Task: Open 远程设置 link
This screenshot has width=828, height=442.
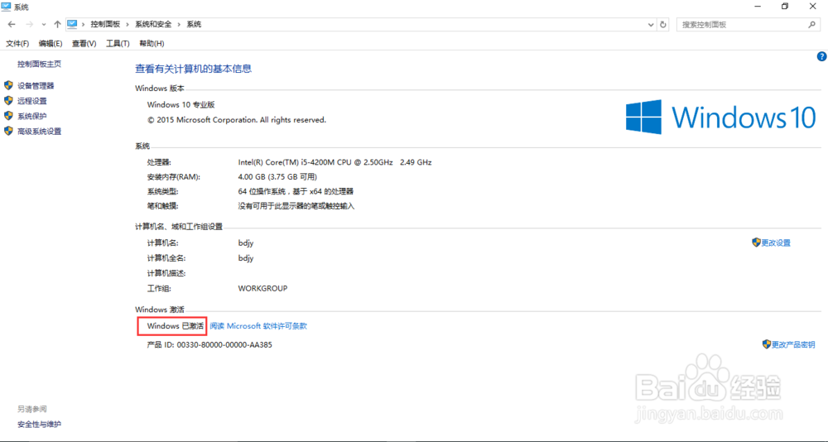Action: (x=31, y=101)
